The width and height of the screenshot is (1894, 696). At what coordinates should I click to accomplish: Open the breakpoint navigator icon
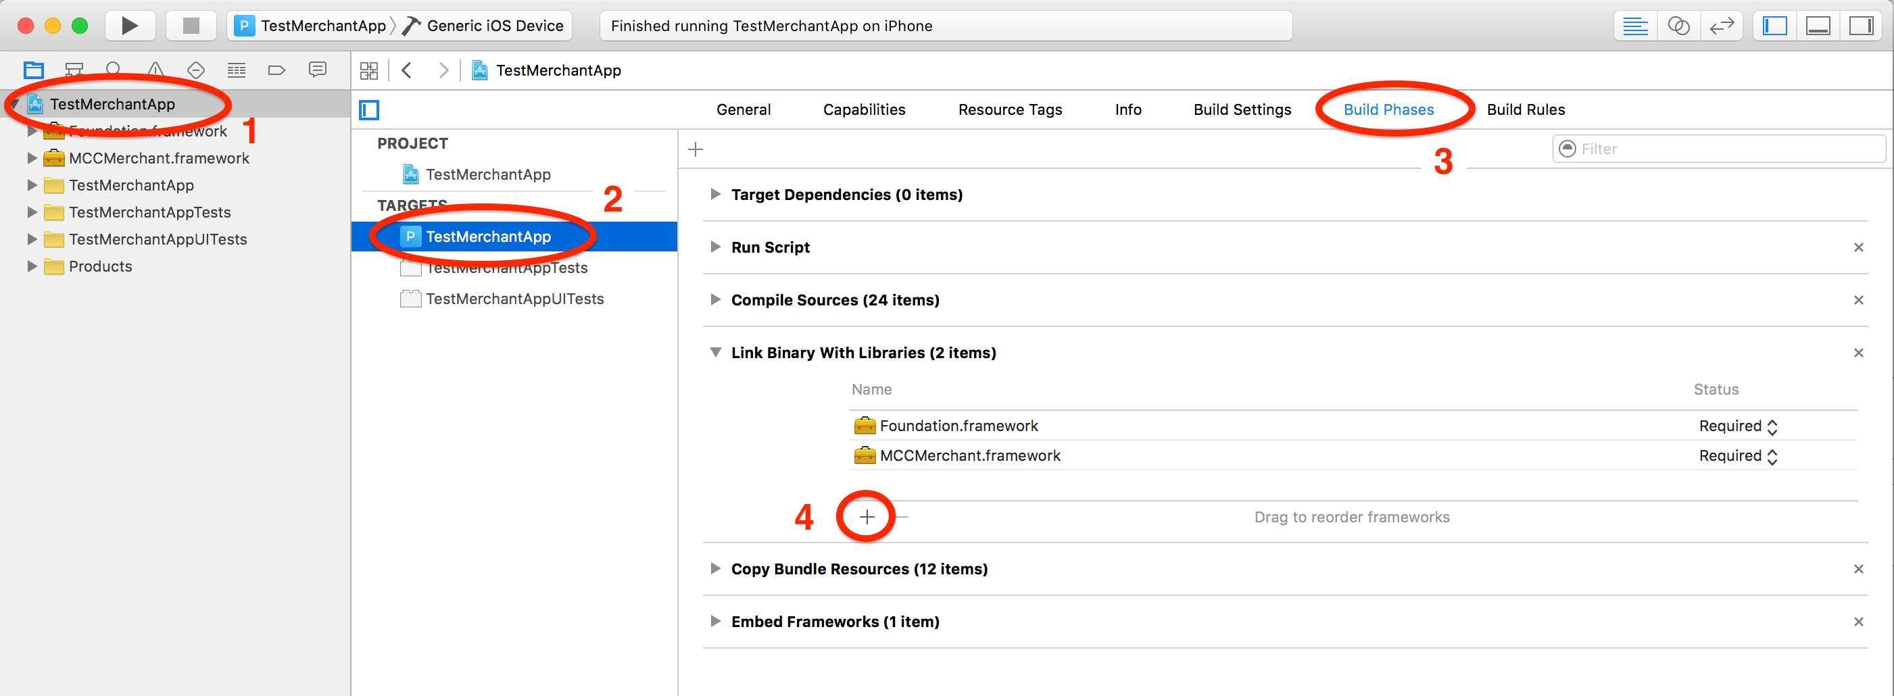pos(276,70)
